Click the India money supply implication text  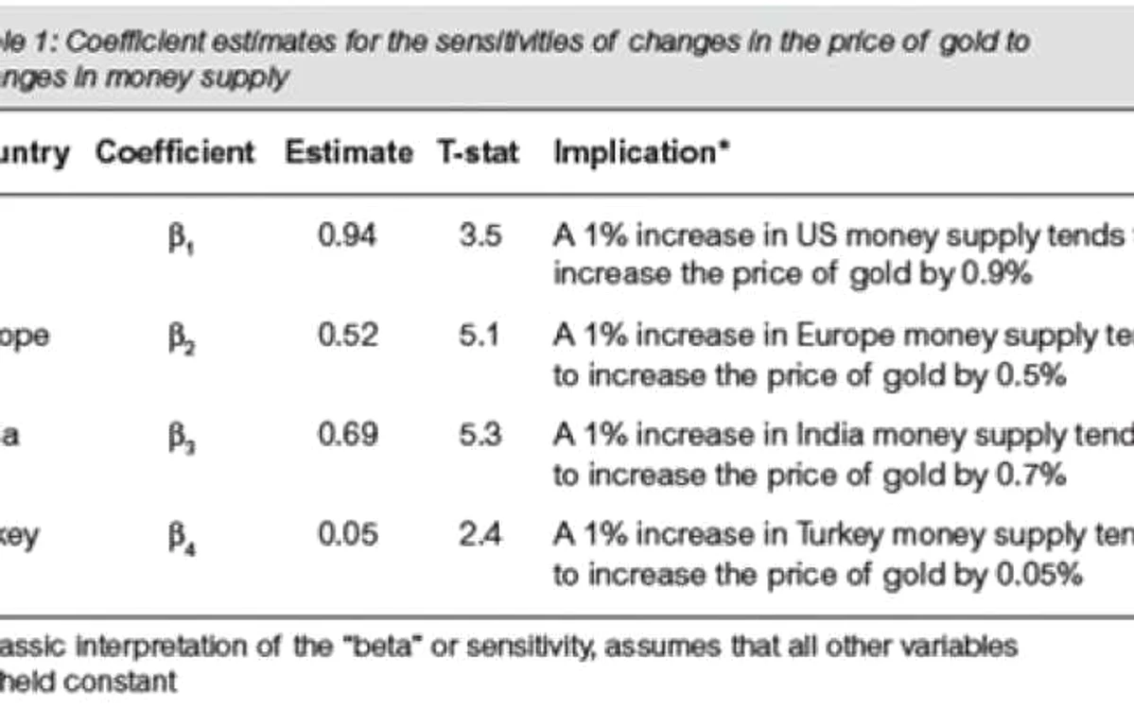point(844,455)
